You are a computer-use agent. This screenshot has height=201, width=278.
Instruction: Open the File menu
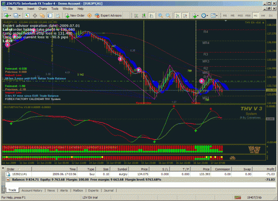10,9
